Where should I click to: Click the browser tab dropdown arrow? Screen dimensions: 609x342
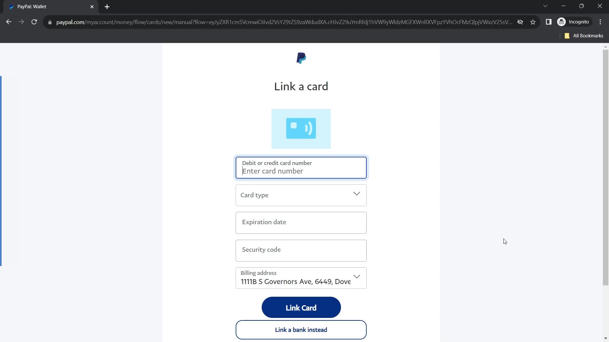[545, 6]
